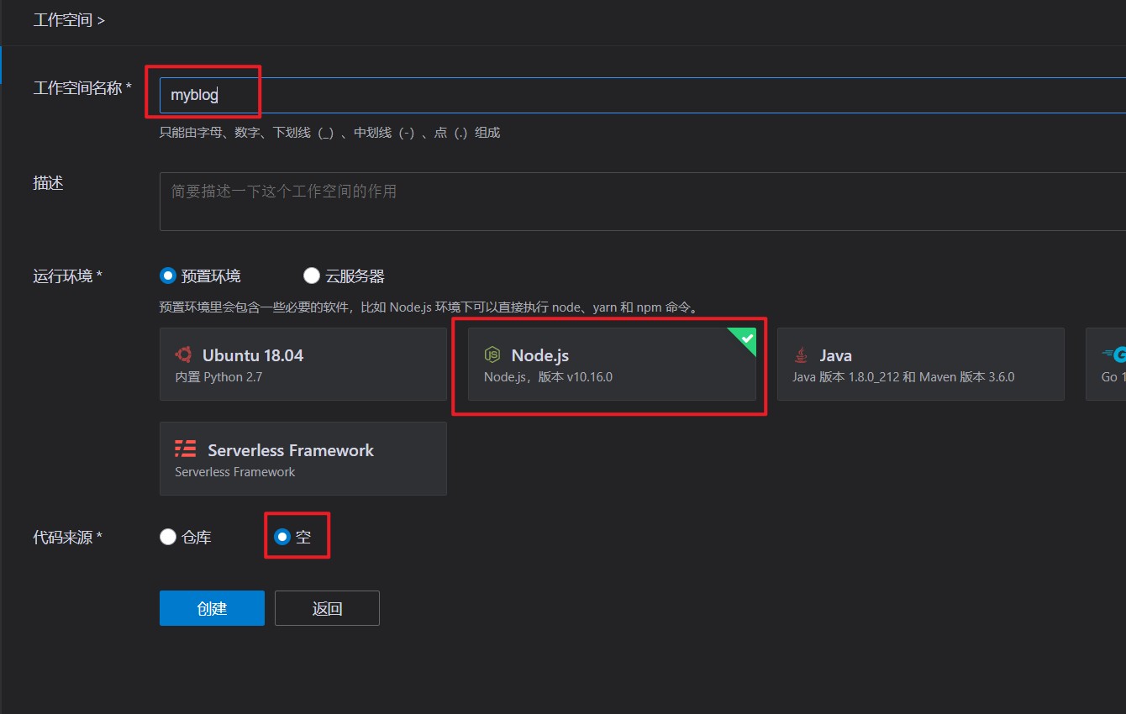This screenshot has height=714, width=1126.
Task: Click the 创建 button
Action: [212, 608]
